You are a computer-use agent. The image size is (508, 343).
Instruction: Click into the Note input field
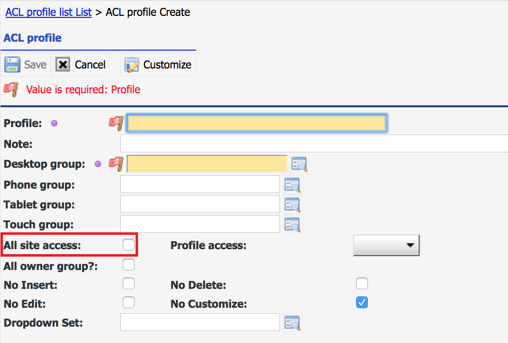(314, 144)
